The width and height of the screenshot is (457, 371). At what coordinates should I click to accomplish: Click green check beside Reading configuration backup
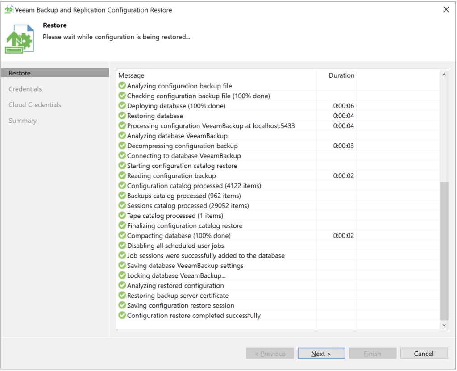coord(122,175)
